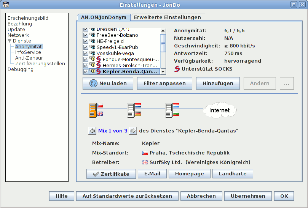Click the SOCKS icon beside Unterstützt SOCKS
The image size is (308, 208).
coord(177,69)
